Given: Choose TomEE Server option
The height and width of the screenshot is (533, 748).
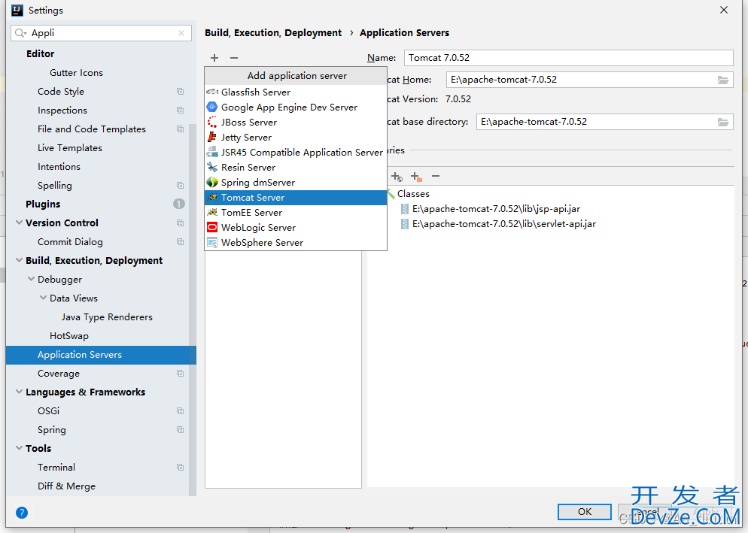Looking at the screenshot, I should [296, 213].
